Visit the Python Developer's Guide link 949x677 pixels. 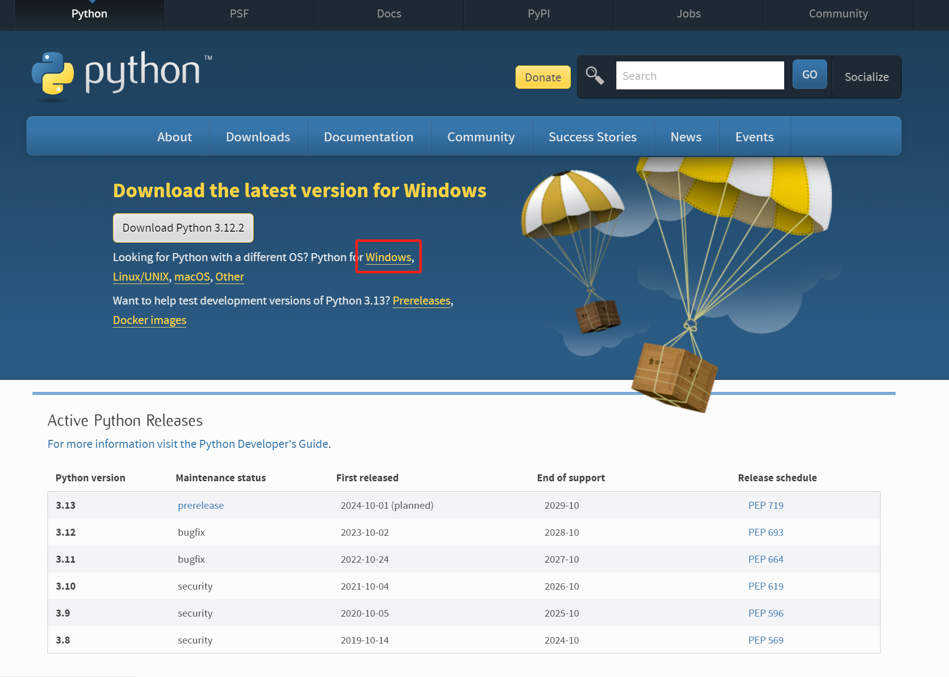(188, 444)
